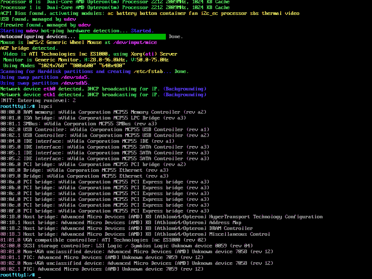
Task: Click the "00:0f.0 PCI bridge" line
Action: point(105,211)
